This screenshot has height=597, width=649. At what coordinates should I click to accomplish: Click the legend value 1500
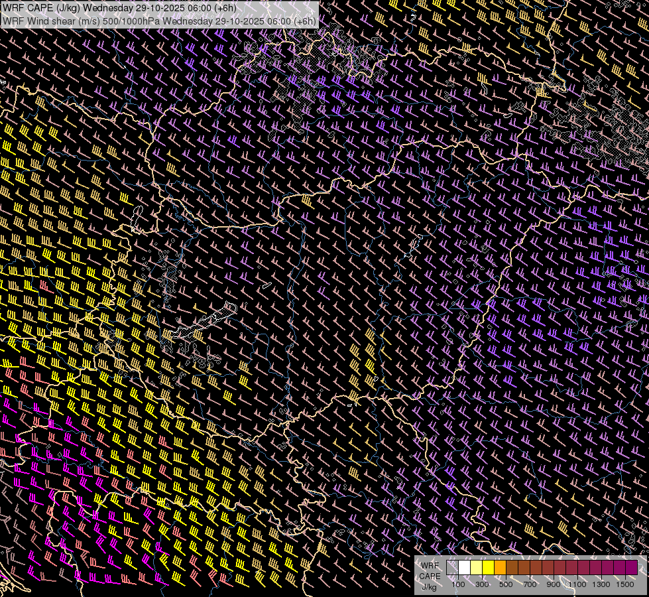coord(625,584)
